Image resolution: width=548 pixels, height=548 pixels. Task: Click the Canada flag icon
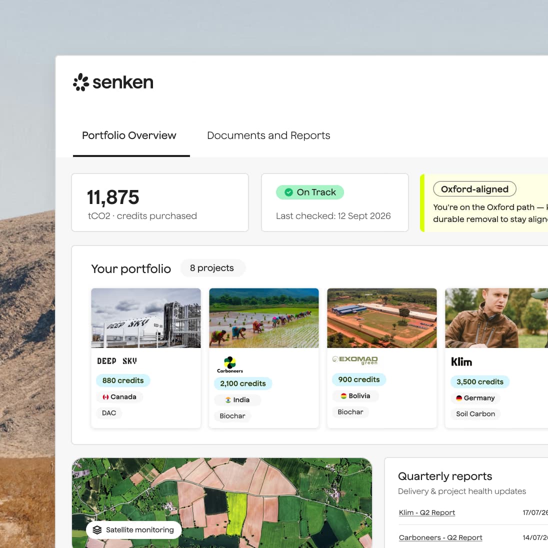tap(105, 397)
